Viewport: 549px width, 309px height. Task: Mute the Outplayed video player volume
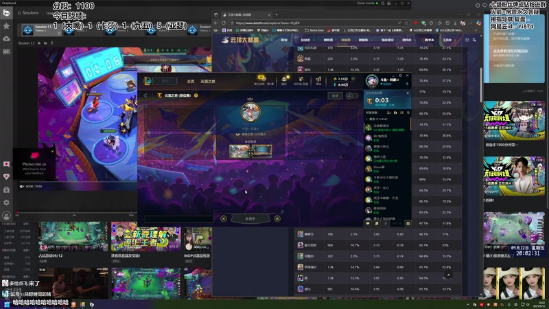(22, 186)
